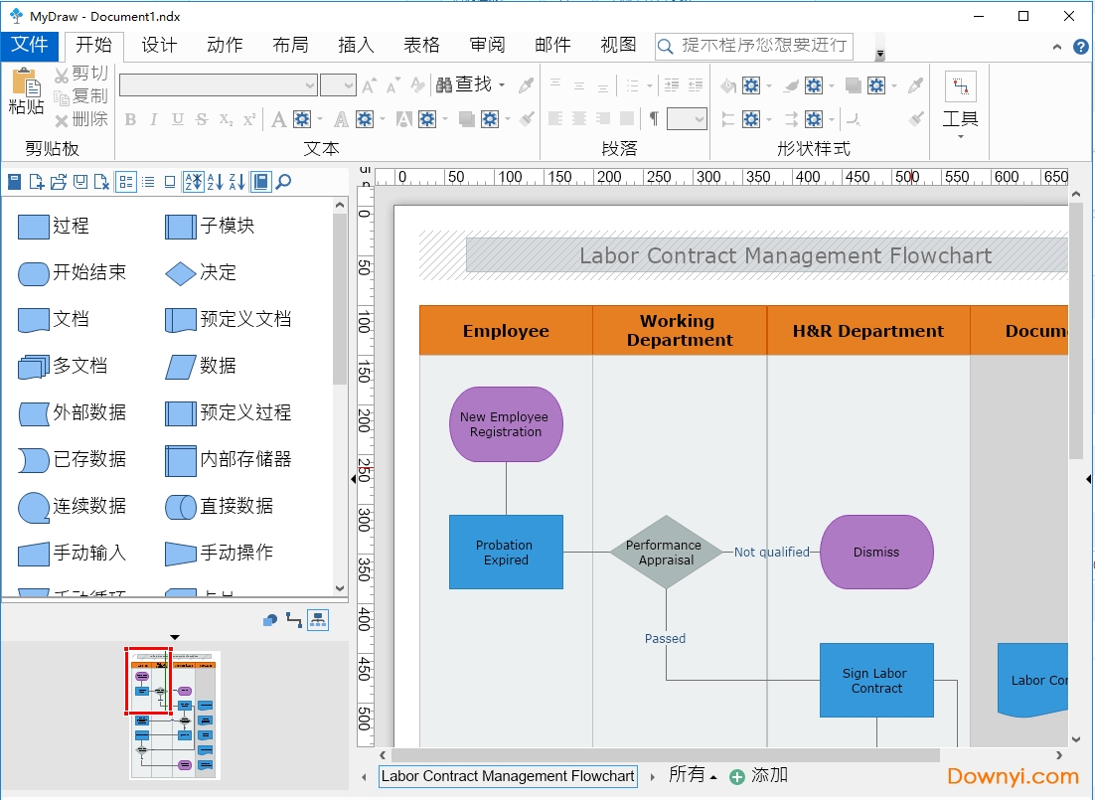This screenshot has width=1095, height=800.
Task: Click the help question mark icon
Action: [x=1081, y=47]
